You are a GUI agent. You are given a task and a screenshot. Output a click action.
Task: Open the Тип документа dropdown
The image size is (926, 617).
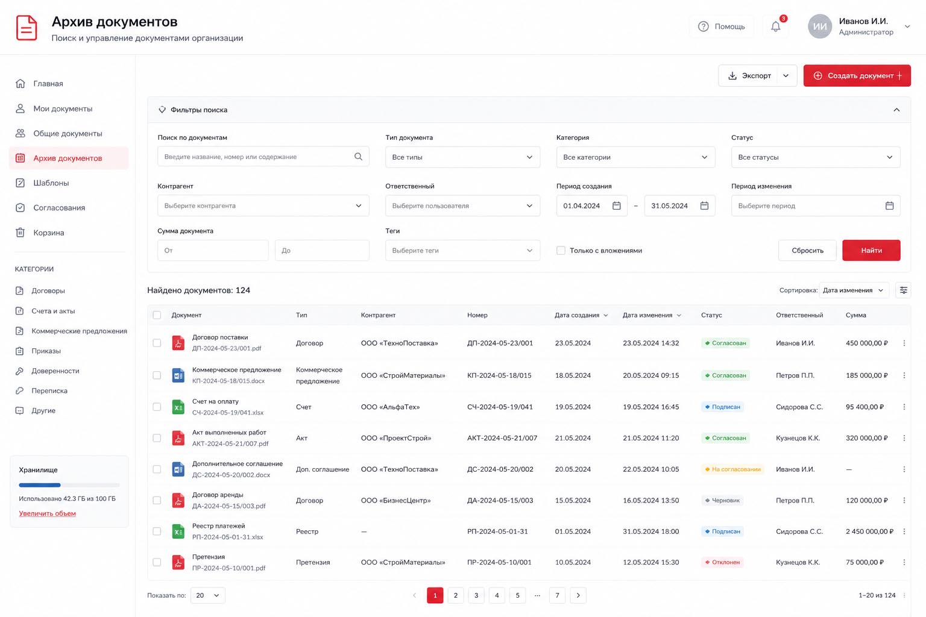click(x=462, y=157)
